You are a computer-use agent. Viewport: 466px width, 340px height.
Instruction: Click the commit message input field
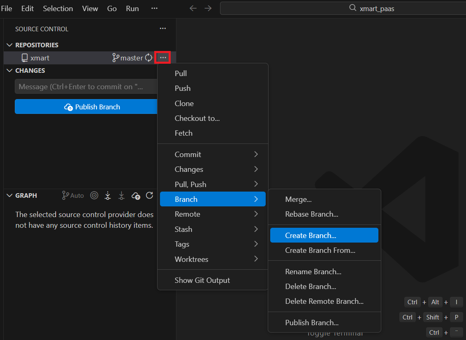point(86,86)
